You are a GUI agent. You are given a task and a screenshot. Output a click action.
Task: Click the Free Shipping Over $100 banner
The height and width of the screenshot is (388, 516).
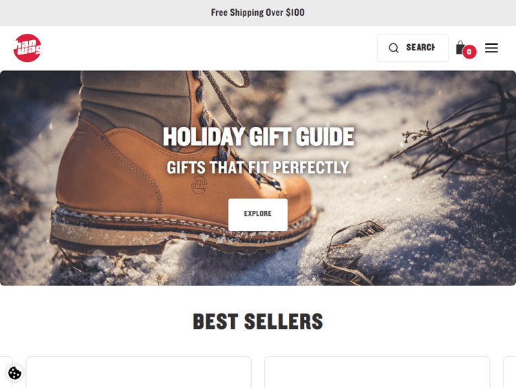point(258,12)
